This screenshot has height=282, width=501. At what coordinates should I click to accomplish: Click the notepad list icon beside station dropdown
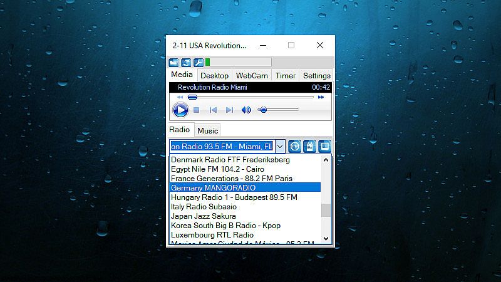pos(309,147)
